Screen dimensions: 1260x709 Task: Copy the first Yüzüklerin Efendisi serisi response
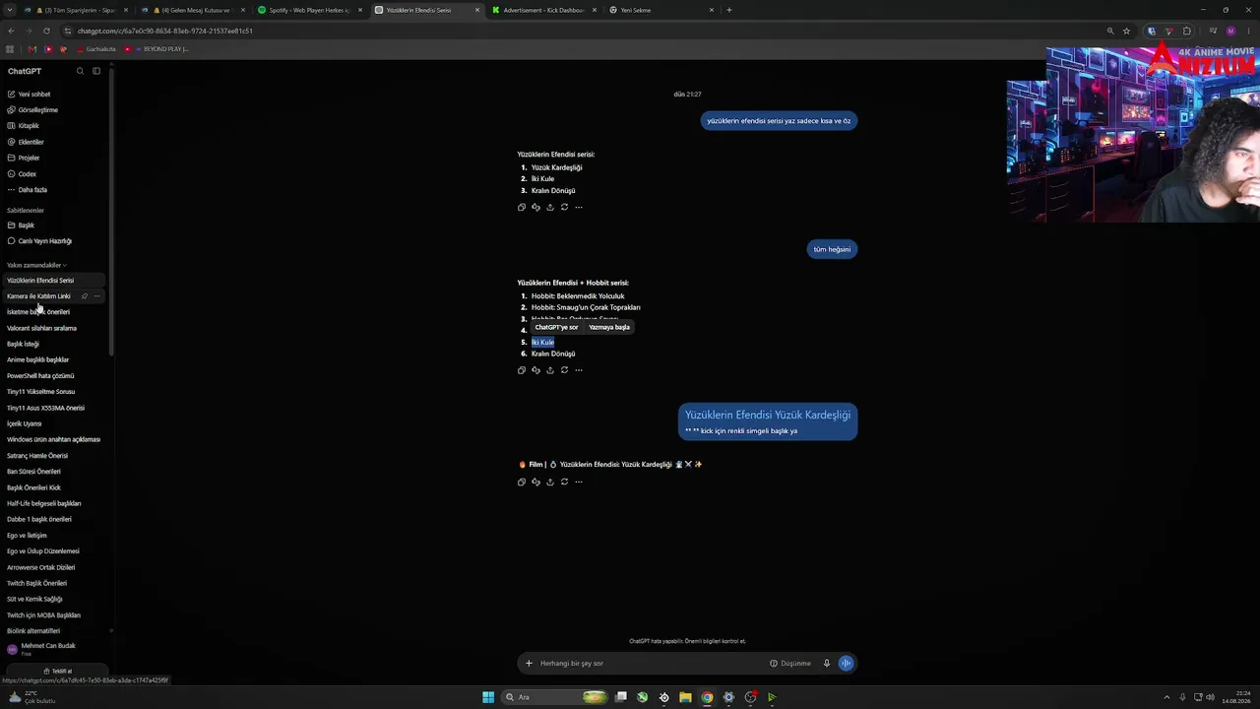click(x=522, y=207)
